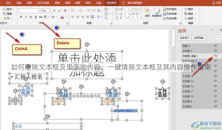Expand Shape Outline (形状轮廓) dropdown

point(178,14)
